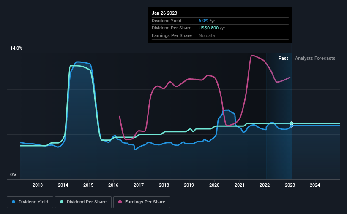The image size is (347, 214).
Task: Click the blue Dividend Yield legend dot
Action: pos(14,202)
